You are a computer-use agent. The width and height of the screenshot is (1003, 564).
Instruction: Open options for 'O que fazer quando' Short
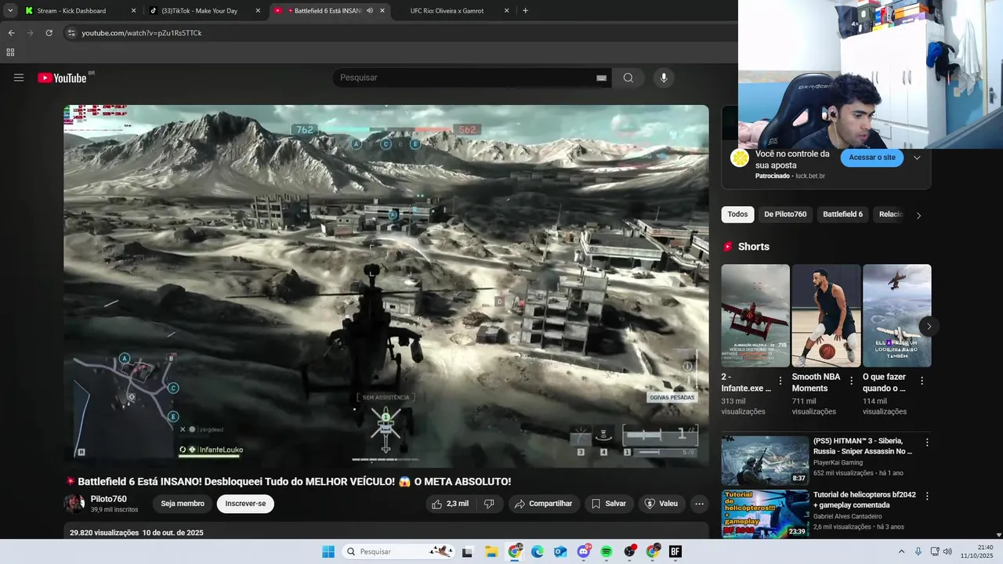[922, 381]
